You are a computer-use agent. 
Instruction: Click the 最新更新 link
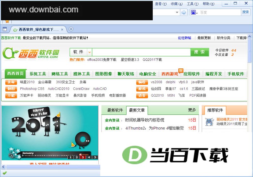pos(204,38)
